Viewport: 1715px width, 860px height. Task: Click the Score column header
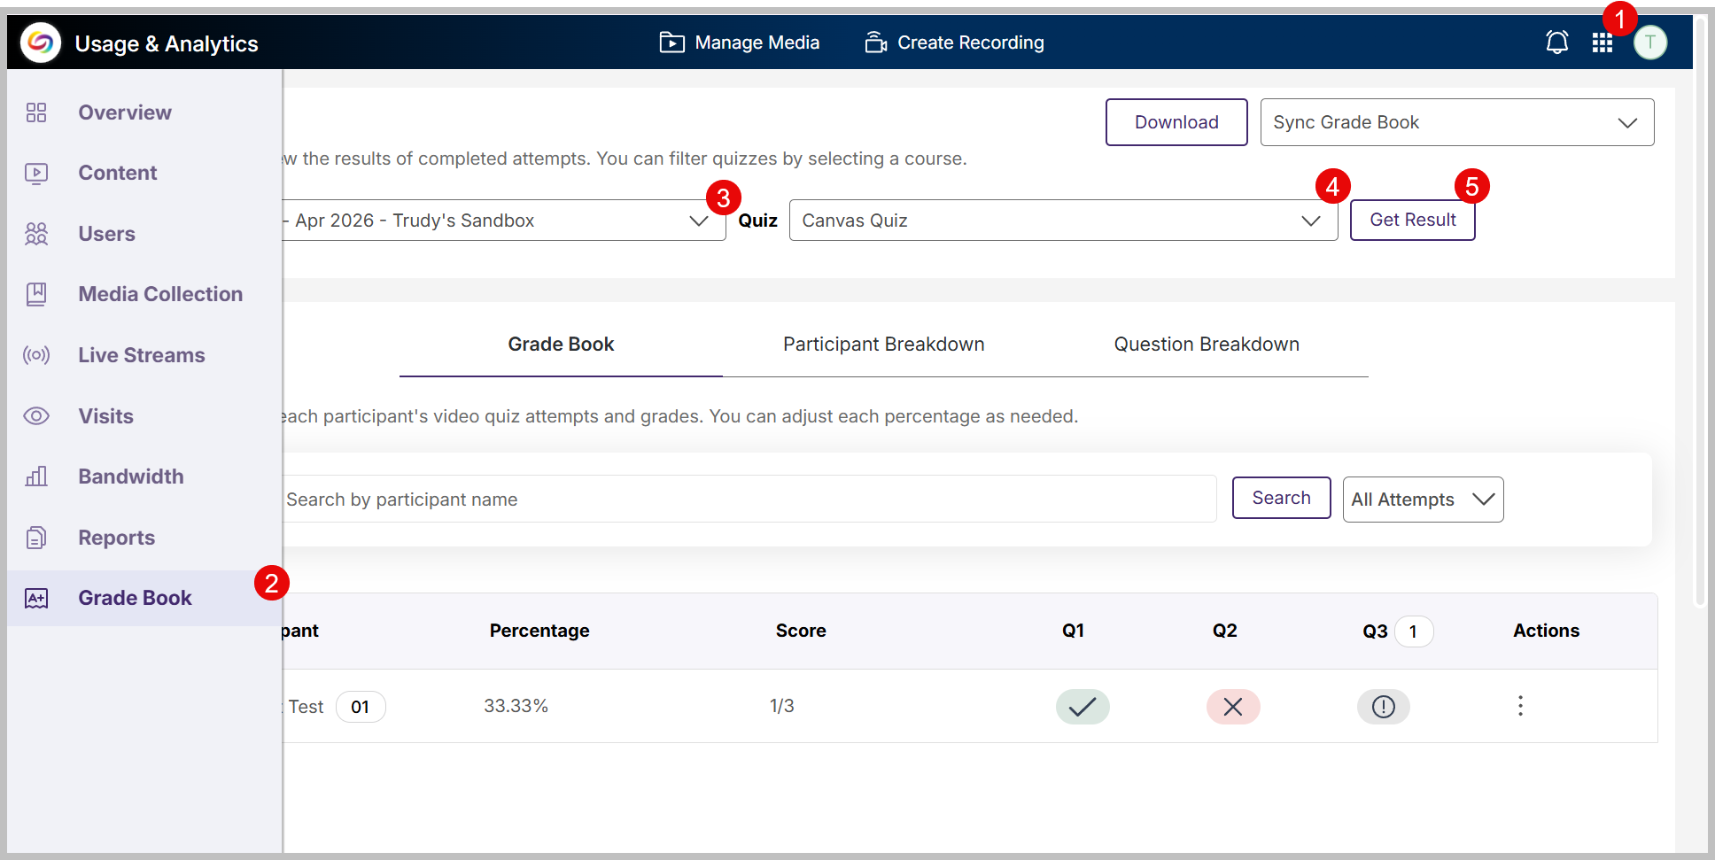click(x=801, y=631)
